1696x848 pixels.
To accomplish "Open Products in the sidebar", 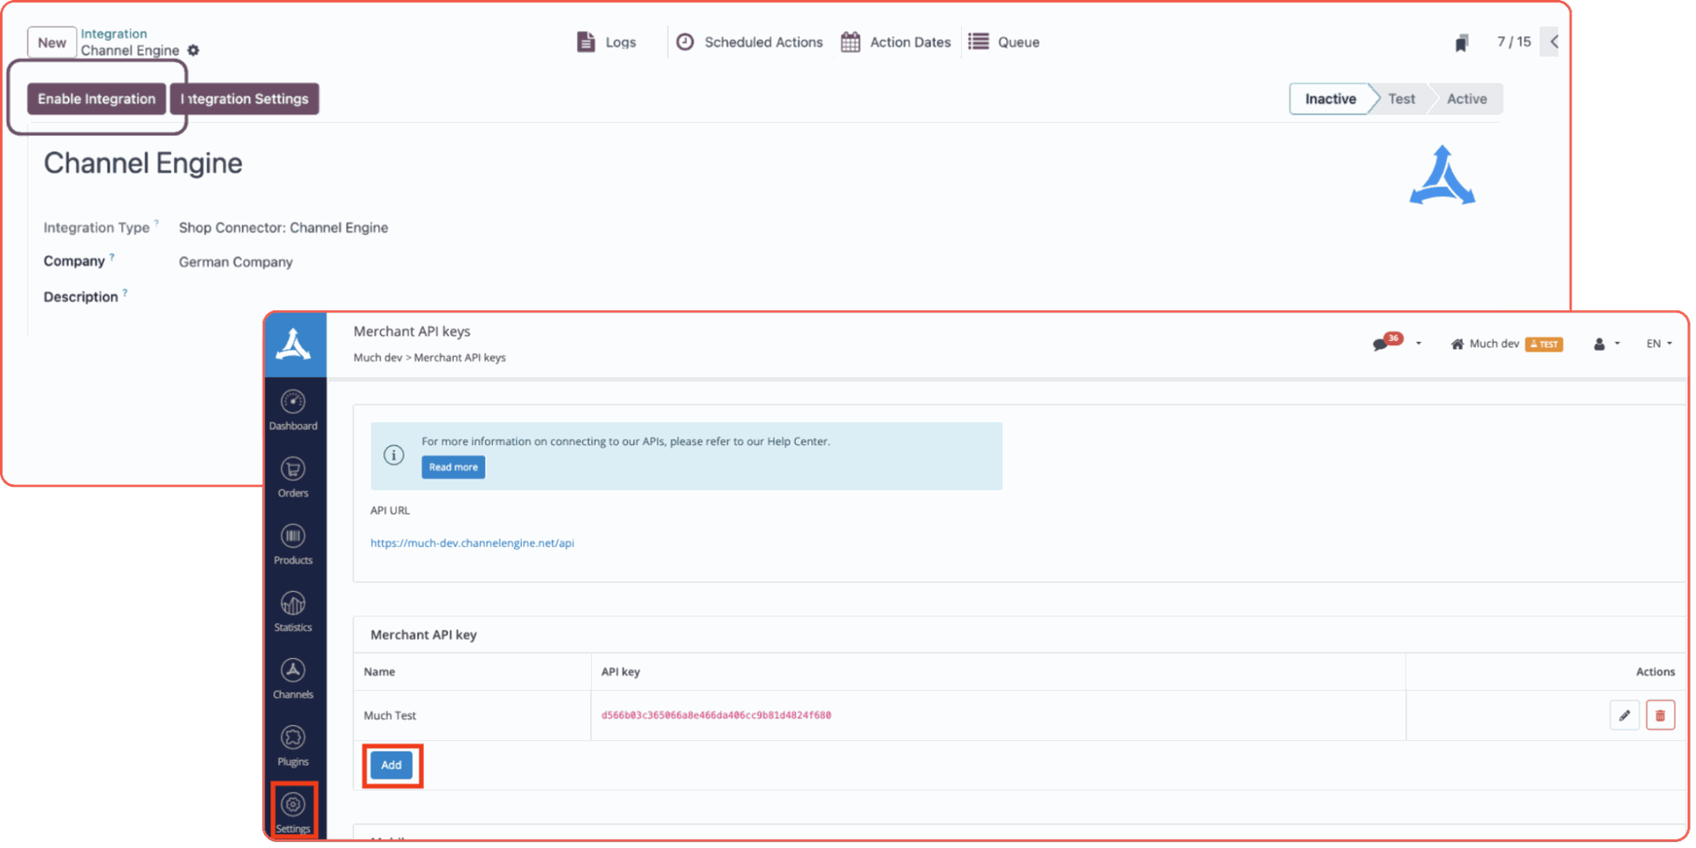I will click(293, 545).
